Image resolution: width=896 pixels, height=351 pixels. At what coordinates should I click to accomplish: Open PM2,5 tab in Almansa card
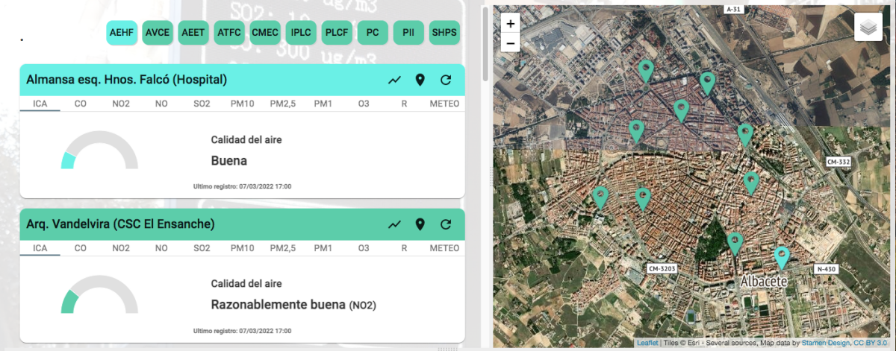(283, 103)
